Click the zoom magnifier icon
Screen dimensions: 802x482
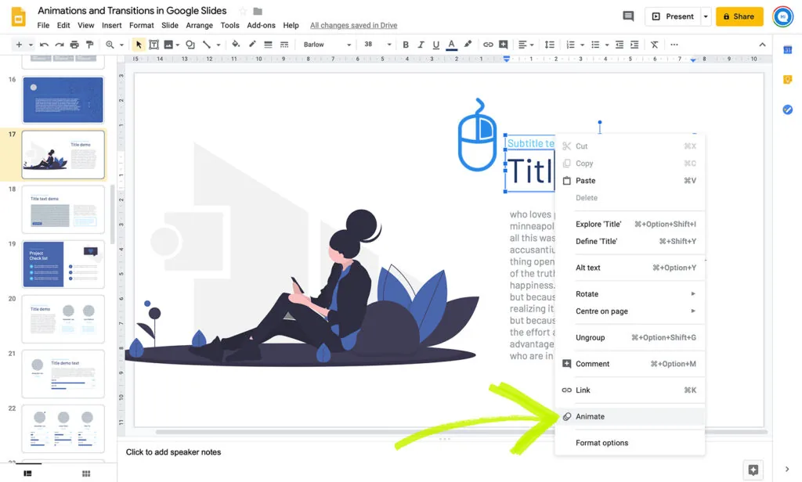coord(110,45)
